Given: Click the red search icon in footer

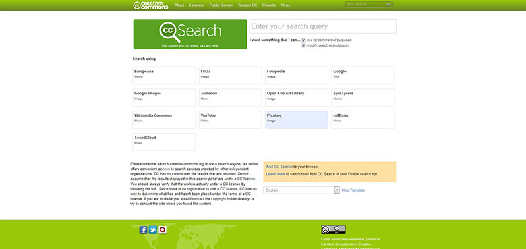Looking at the screenshot, I should pos(163,230).
